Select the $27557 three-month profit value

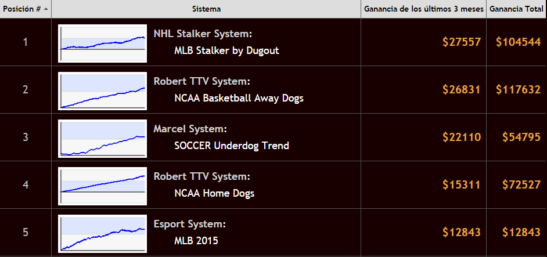[x=462, y=42]
